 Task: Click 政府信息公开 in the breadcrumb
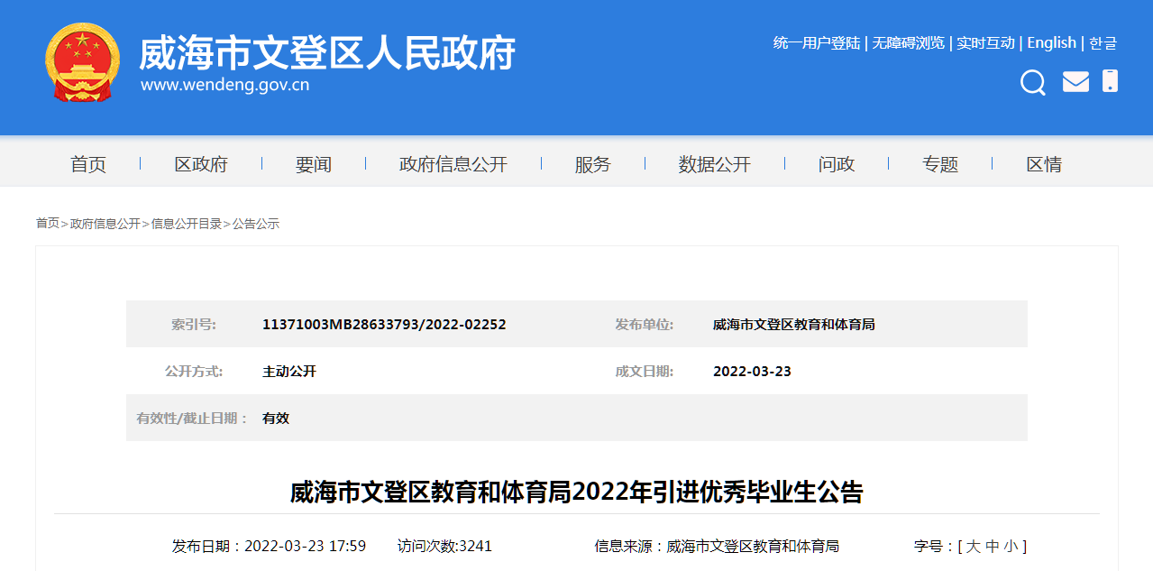(x=105, y=224)
